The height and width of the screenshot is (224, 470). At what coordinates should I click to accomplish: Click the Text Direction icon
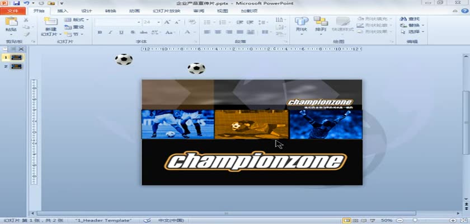click(x=279, y=20)
